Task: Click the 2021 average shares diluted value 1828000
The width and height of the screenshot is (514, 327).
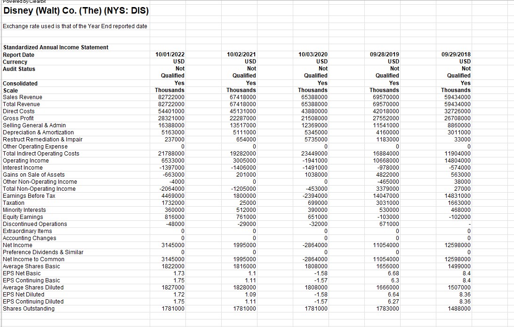Action: click(x=244, y=288)
